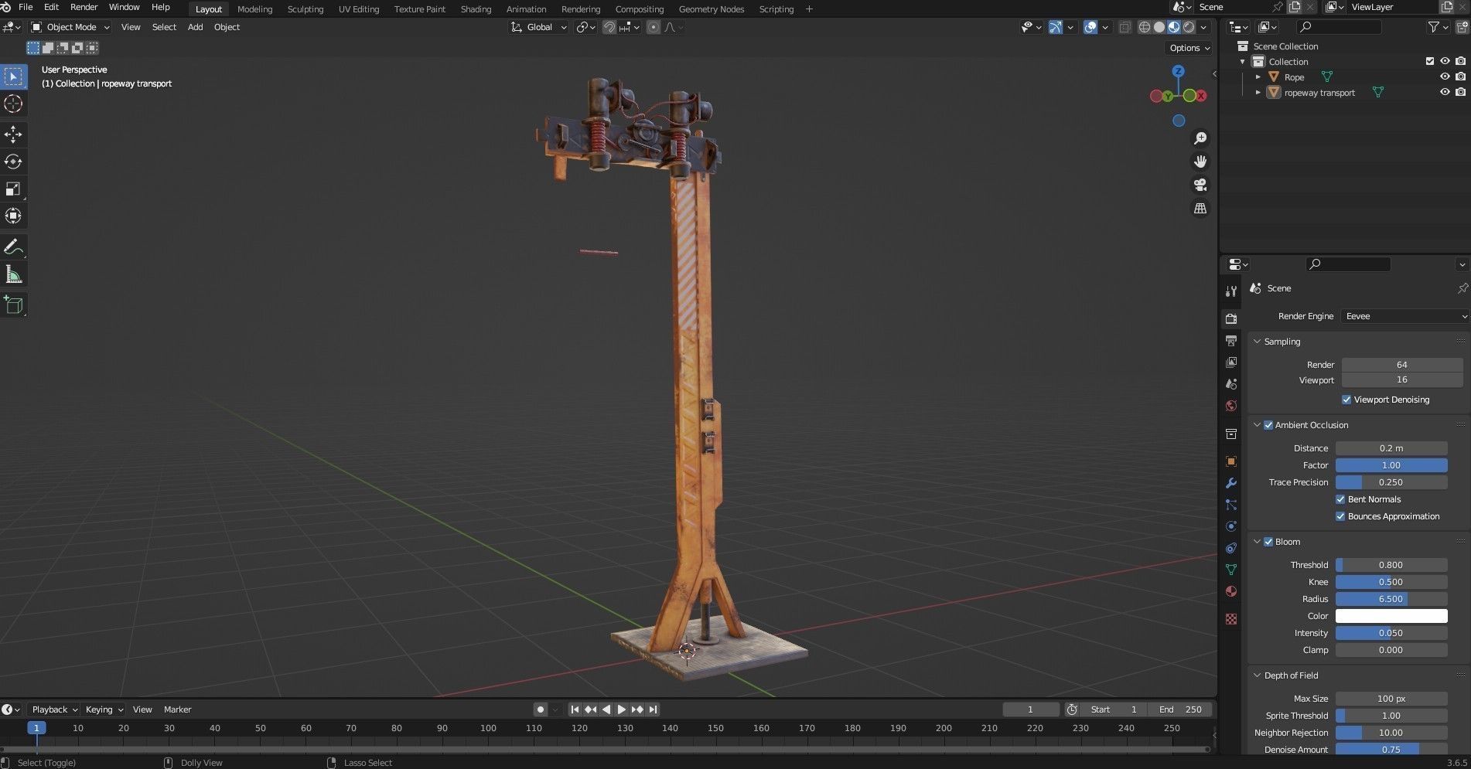Switch to Wireframe viewport shading
The height and width of the screenshot is (769, 1471).
click(x=1145, y=27)
